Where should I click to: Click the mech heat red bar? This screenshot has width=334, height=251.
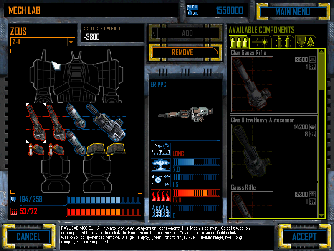point(104,212)
